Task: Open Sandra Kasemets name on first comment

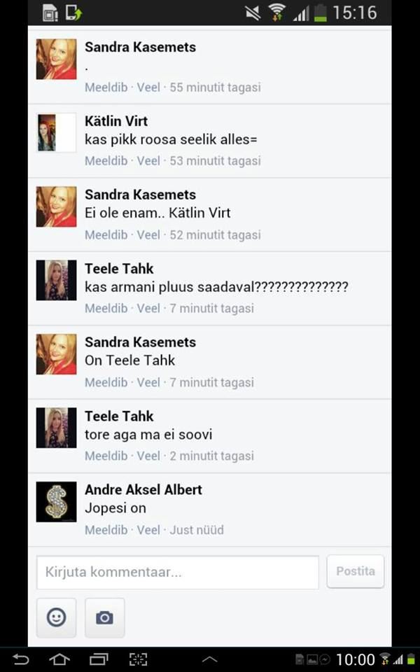Action: coord(140,47)
